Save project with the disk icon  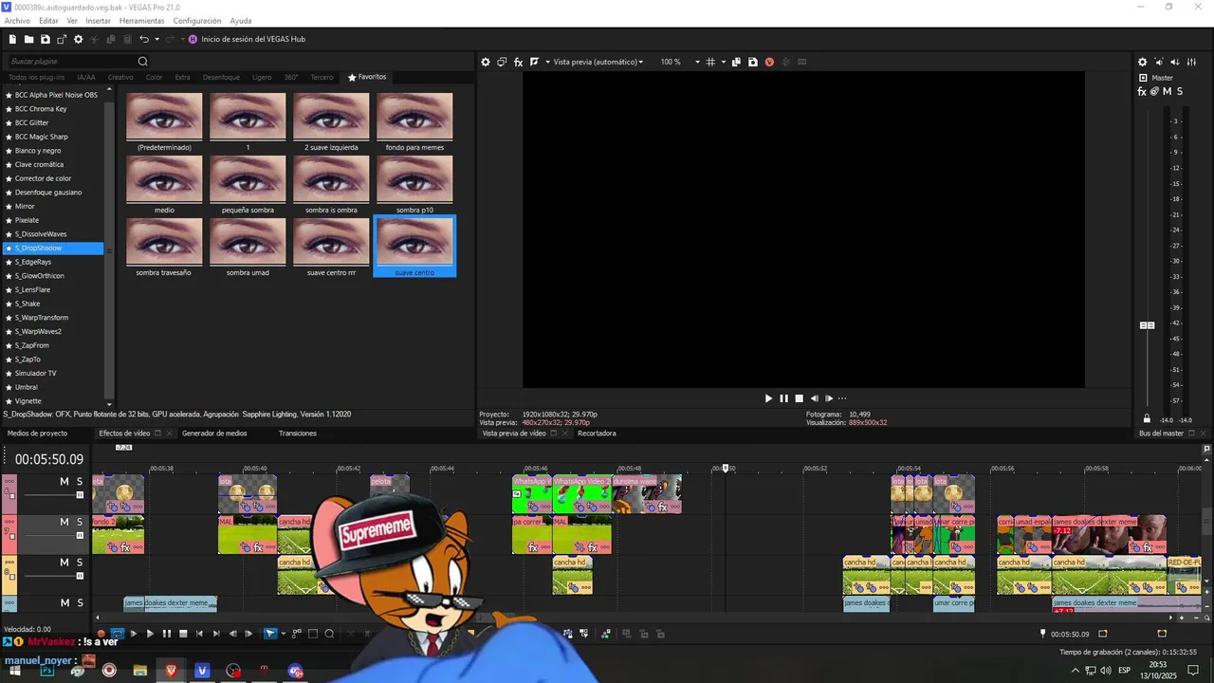point(45,39)
